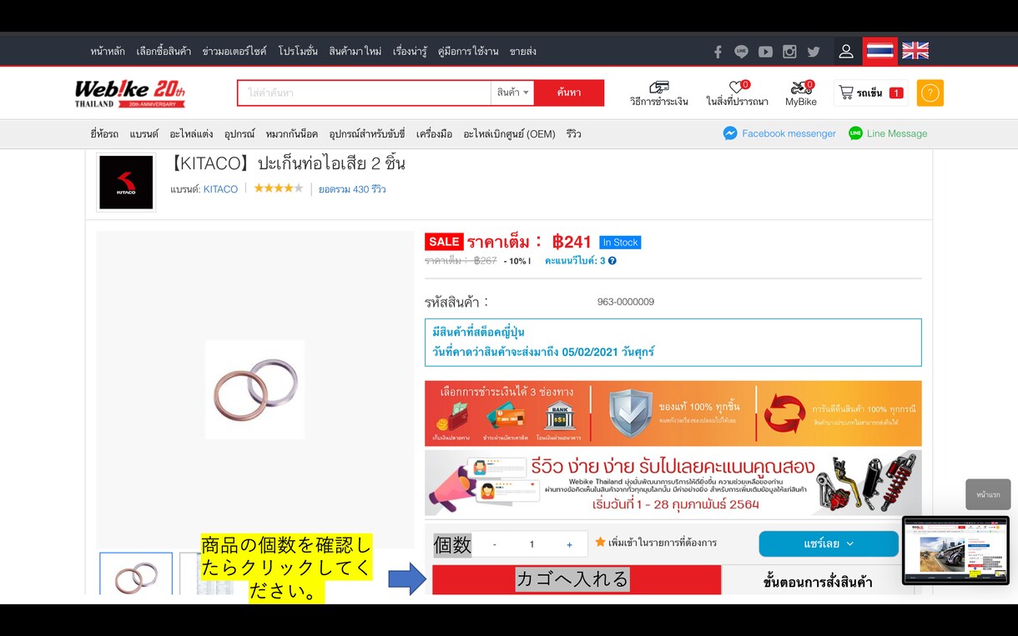Open the โปรโมชั่น menu item
1018x636 pixels.
298,52
